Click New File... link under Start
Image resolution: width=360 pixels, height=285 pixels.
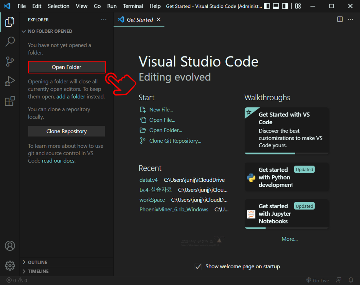[161, 110]
